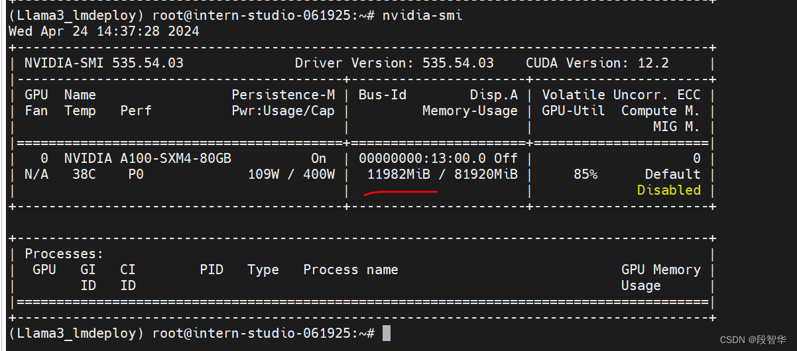
Task: Click the temperature value 38C
Action: click(84, 174)
